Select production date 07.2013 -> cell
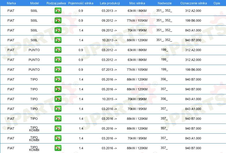This screenshot has height=153, width=226. [x=109, y=70]
